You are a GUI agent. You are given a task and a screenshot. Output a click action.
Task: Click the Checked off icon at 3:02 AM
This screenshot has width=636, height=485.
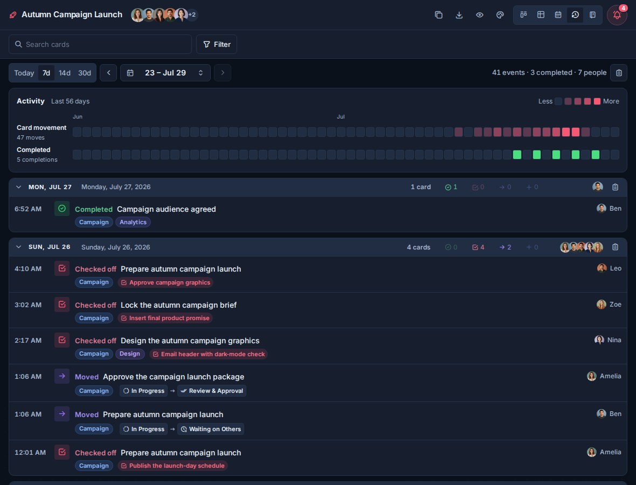pyautogui.click(x=62, y=304)
